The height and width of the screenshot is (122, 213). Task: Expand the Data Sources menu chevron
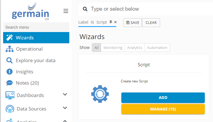65,108
